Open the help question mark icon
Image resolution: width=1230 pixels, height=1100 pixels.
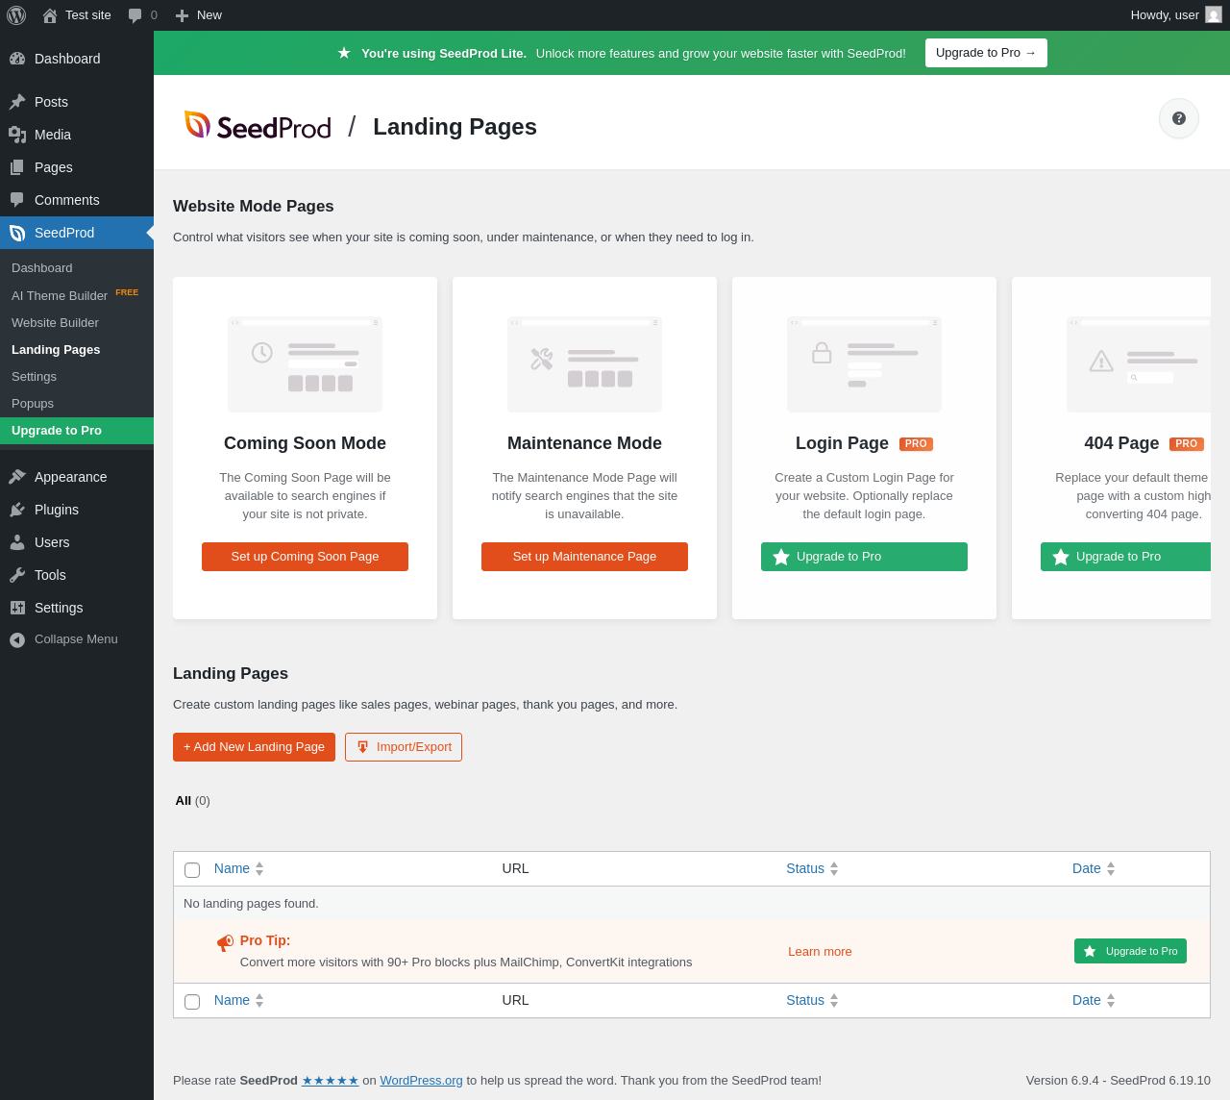[x=1179, y=118]
